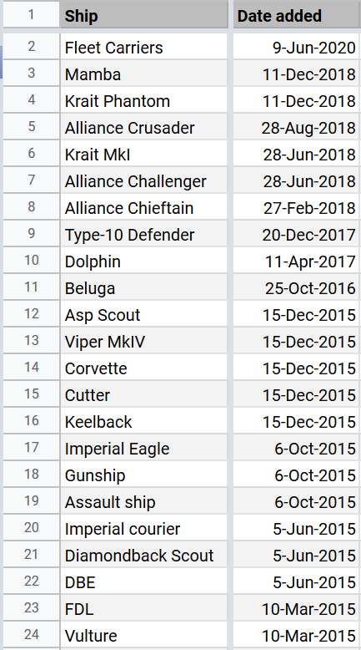Select Alliance Crusader date 28-Aug-2018
Image resolution: width=361 pixels, height=650 pixels.
(x=297, y=127)
